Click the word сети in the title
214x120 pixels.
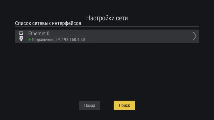pos(122,18)
